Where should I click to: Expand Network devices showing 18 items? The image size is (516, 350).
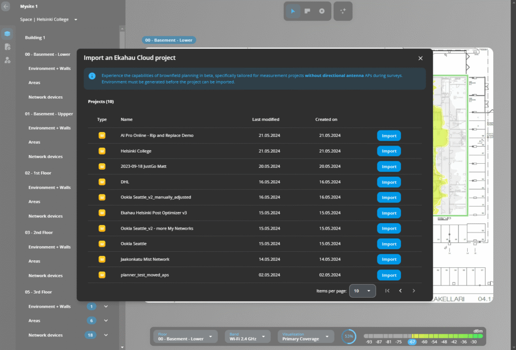point(105,335)
